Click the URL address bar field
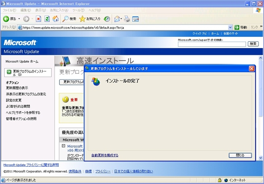The height and width of the screenshot is (184, 264). [x=125, y=28]
